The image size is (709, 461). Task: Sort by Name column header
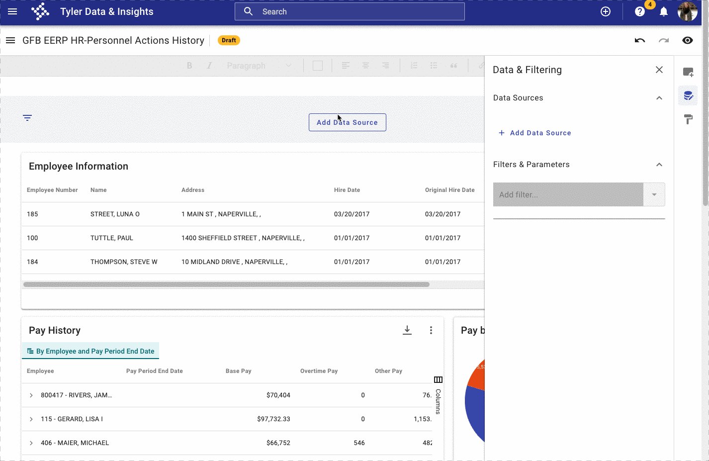click(98, 190)
